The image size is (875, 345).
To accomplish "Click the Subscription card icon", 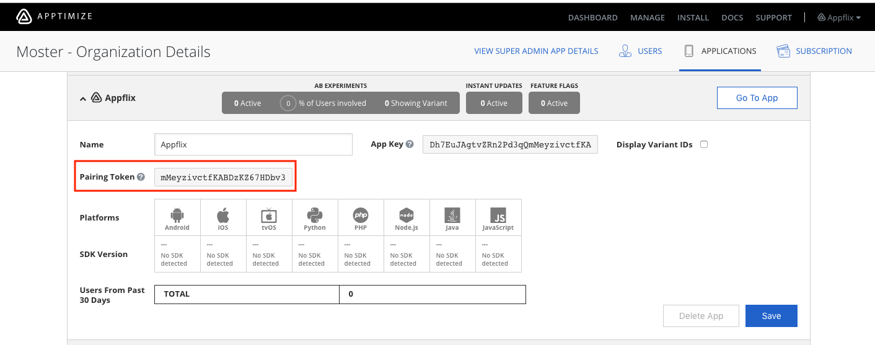I will pyautogui.click(x=783, y=51).
